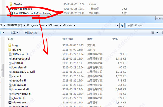This screenshot has height=107, width=163.
Task: Select the glovius.exe file name
Action: pyautogui.click(x=19, y=103)
